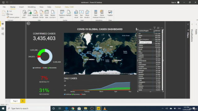Import data from Excel icon
The image size is (198, 111).
[30, 13]
